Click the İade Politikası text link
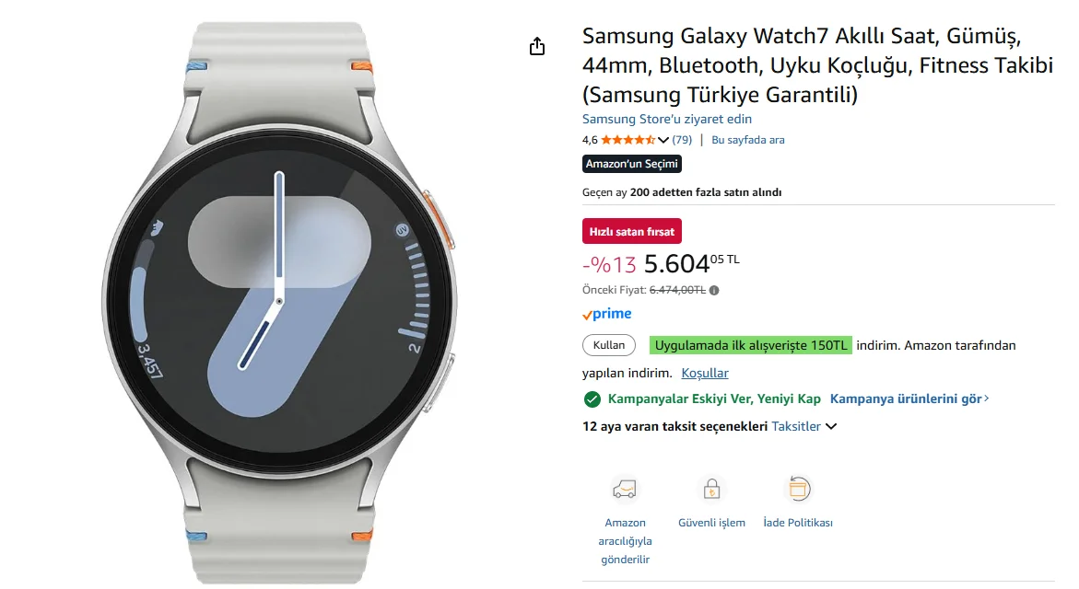Image resolution: width=1079 pixels, height=589 pixels. (798, 523)
